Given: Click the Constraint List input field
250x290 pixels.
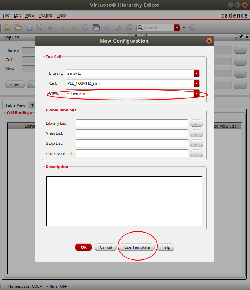Looking at the screenshot, I should click(132, 153).
